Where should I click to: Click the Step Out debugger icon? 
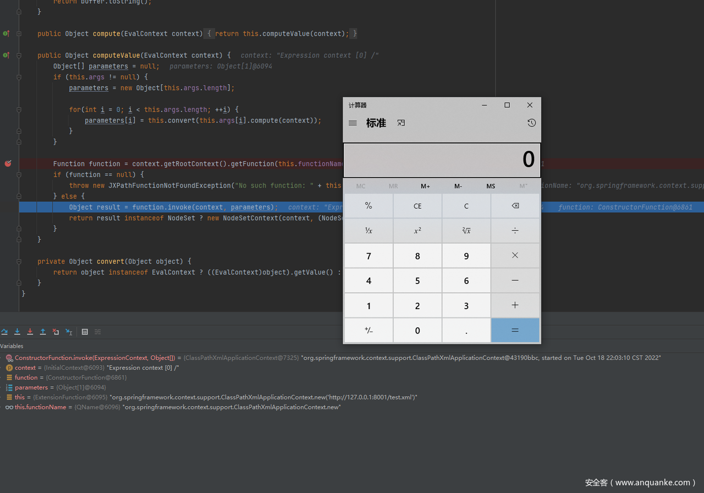click(42, 332)
